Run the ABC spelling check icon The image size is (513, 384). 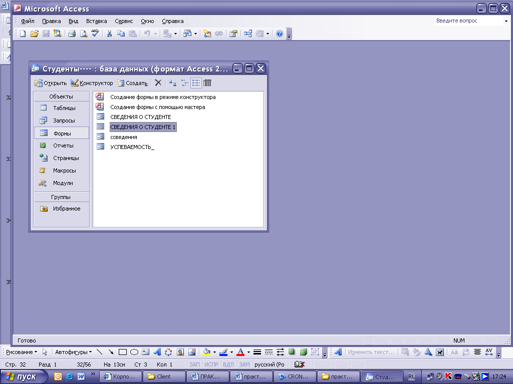tap(95, 33)
